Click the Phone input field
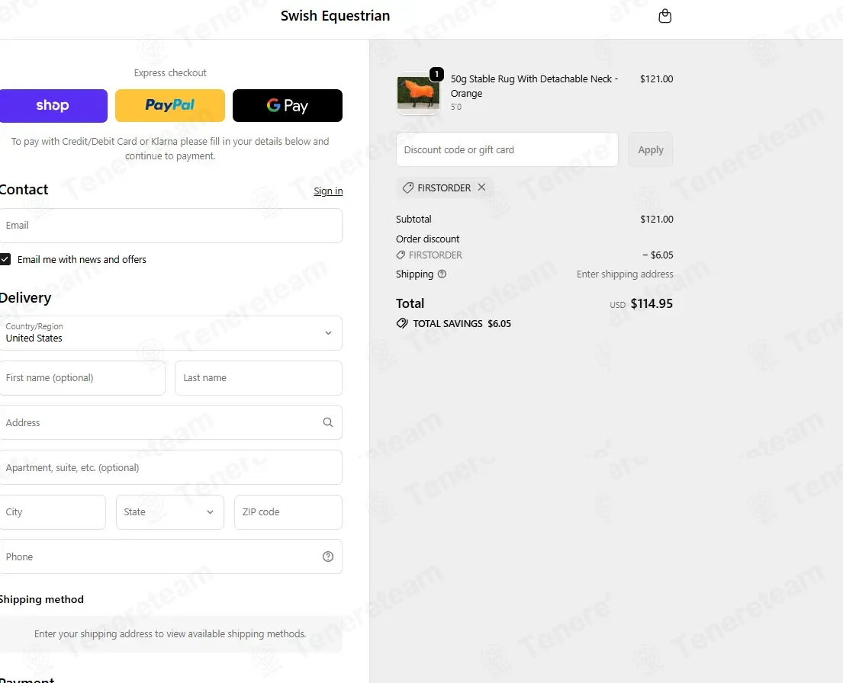The height and width of the screenshot is (683, 843). click(170, 556)
